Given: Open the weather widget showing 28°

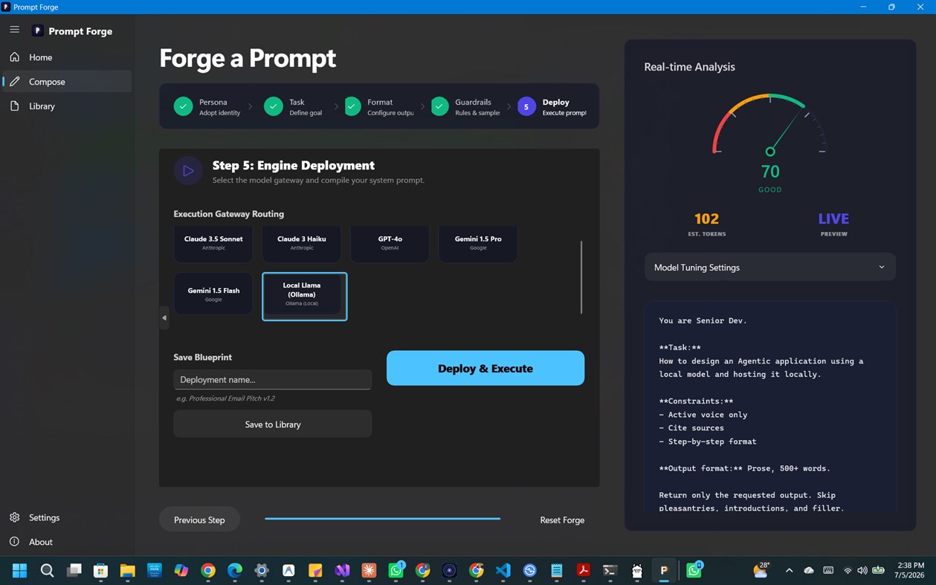Looking at the screenshot, I should [761, 570].
